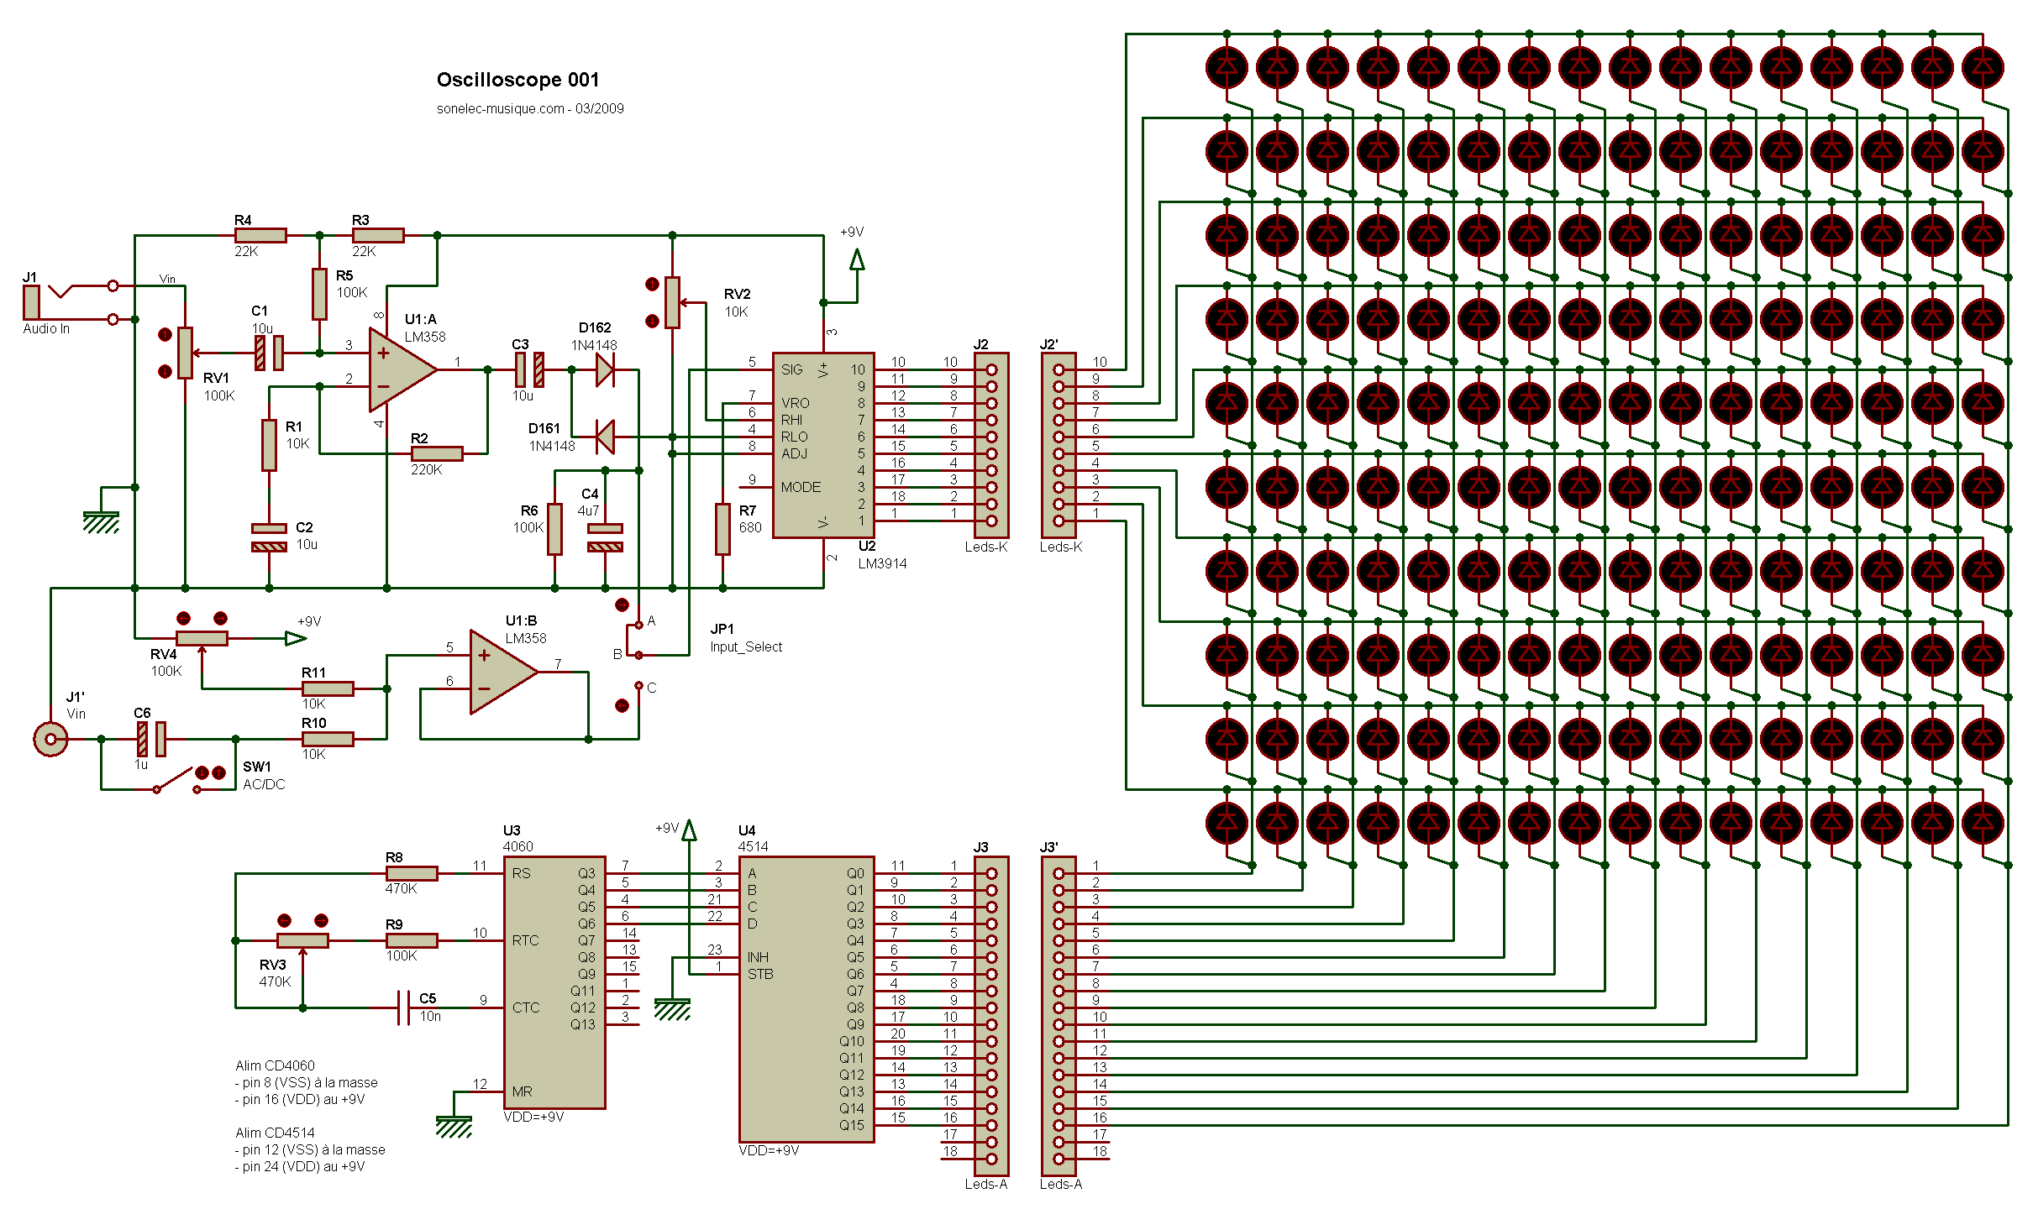This screenshot has width=2033, height=1209.
Task: Click the R2 220K resistor body
Action: coord(437,453)
